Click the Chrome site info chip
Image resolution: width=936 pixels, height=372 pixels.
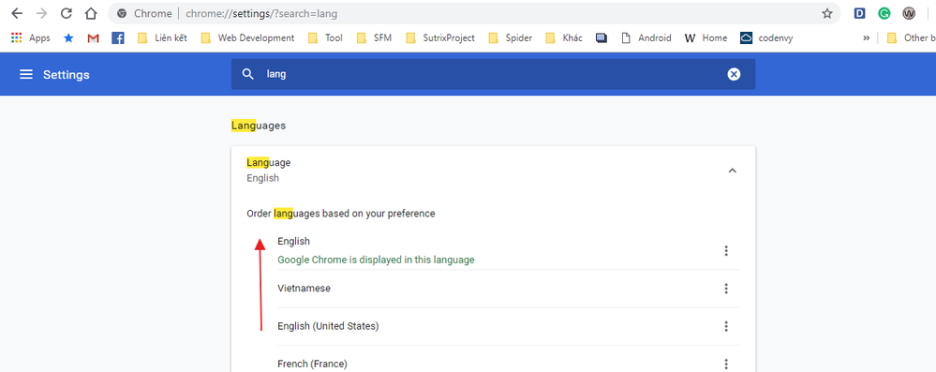[145, 13]
